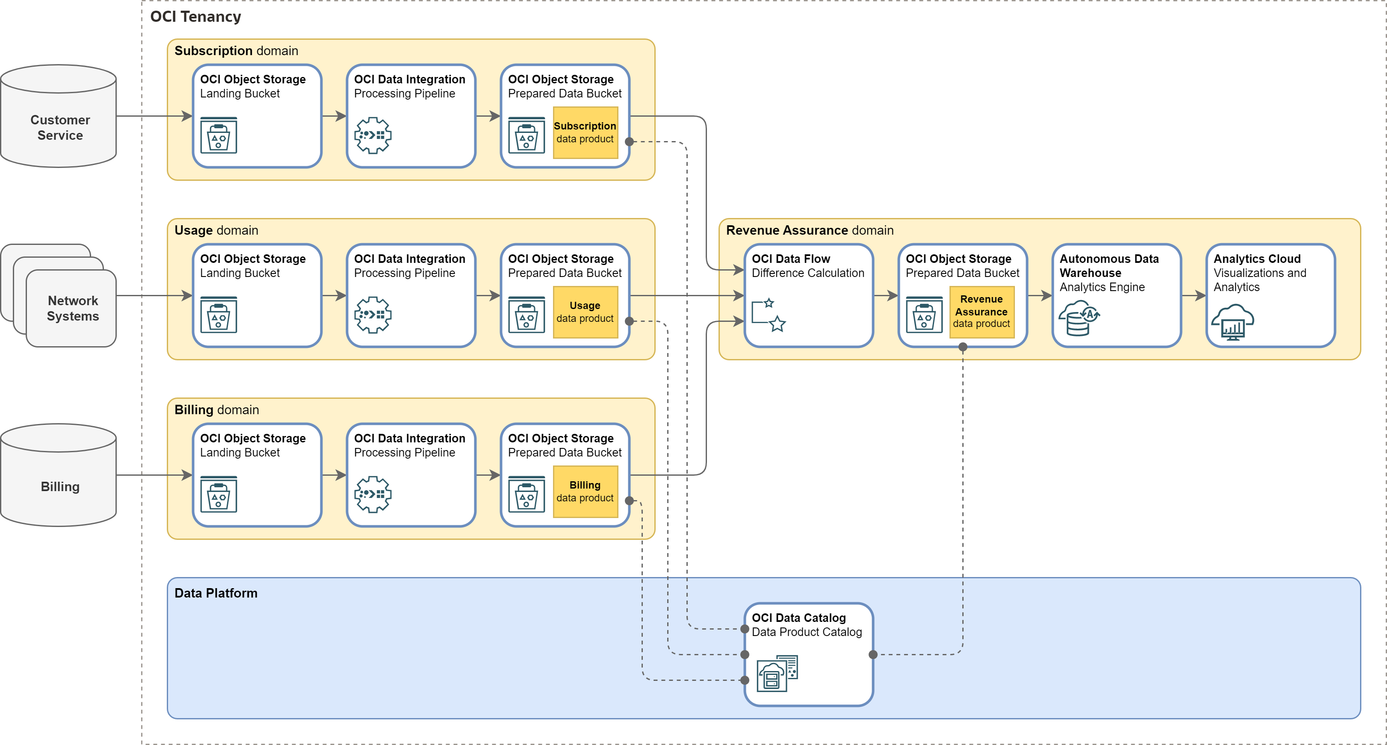1387x745 pixels.
Task: Click the Subscription domain label
Action: [x=236, y=50]
